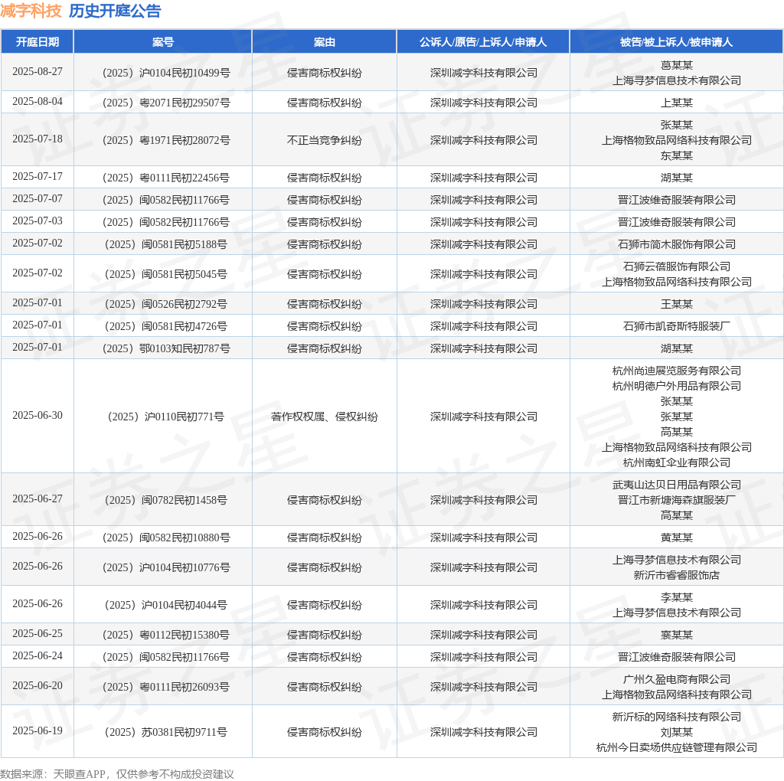The height and width of the screenshot is (781, 784).
Task: Click defendant 李某某
Action: pyautogui.click(x=677, y=597)
